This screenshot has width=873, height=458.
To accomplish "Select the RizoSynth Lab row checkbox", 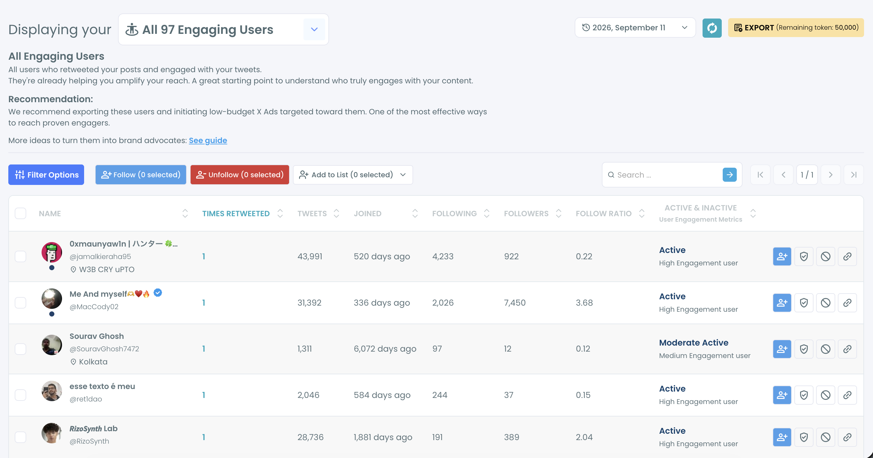I will (x=20, y=437).
